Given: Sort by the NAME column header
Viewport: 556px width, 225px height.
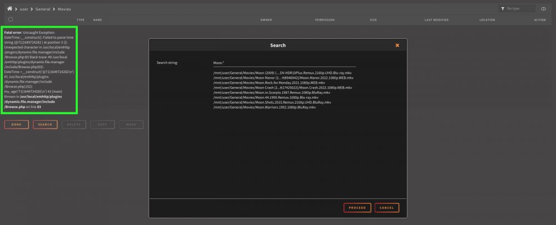Looking at the screenshot, I should (x=97, y=20).
